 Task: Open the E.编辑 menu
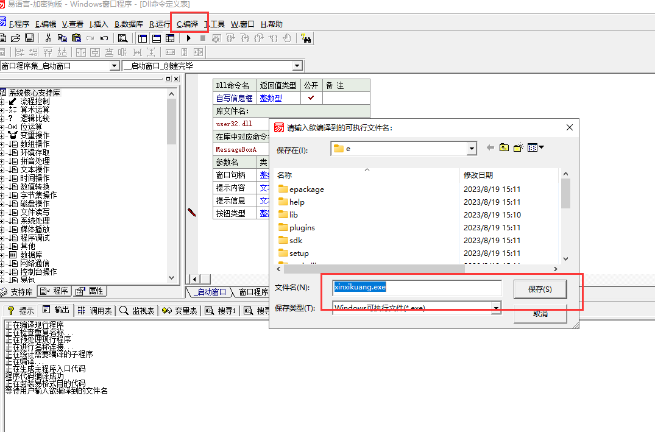pos(46,24)
